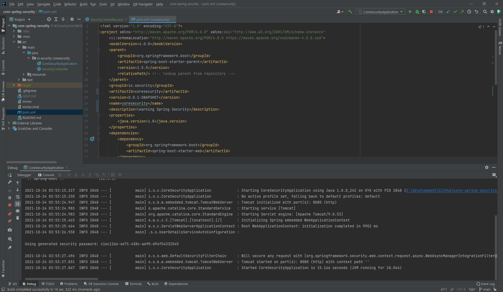Click Git Push green arrow icon
Screen dimensions: 503x292
(x=462, y=12)
